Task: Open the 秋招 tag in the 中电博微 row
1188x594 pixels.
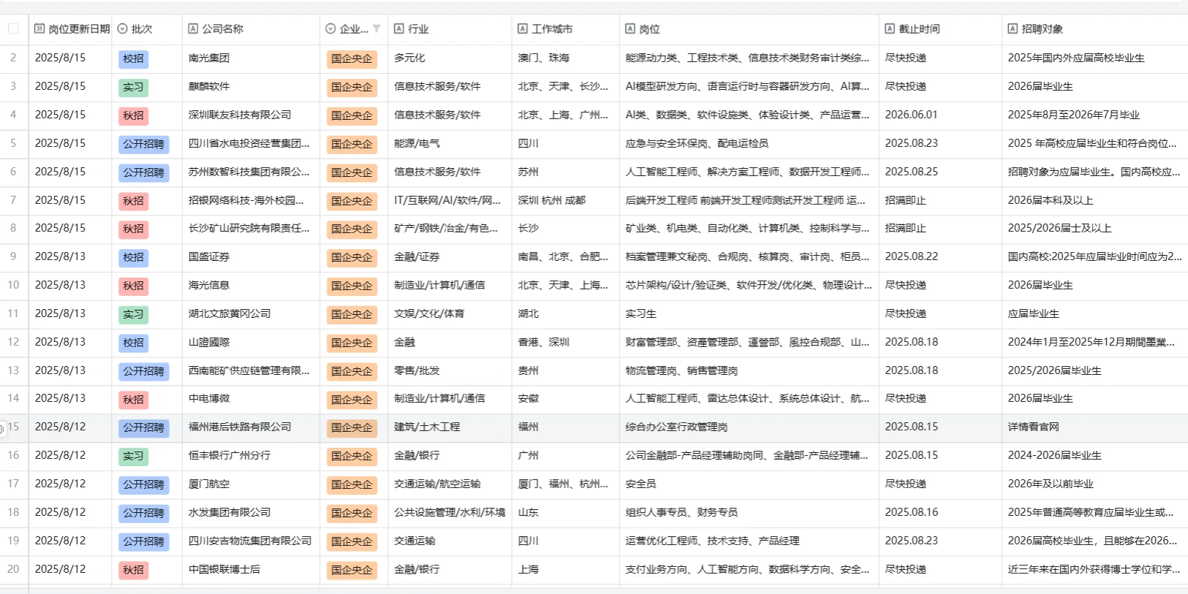Action: point(134,400)
